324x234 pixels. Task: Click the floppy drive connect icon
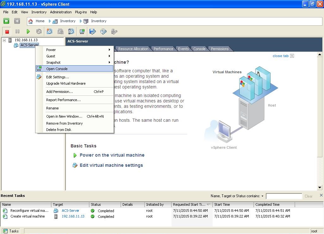click(x=93, y=31)
